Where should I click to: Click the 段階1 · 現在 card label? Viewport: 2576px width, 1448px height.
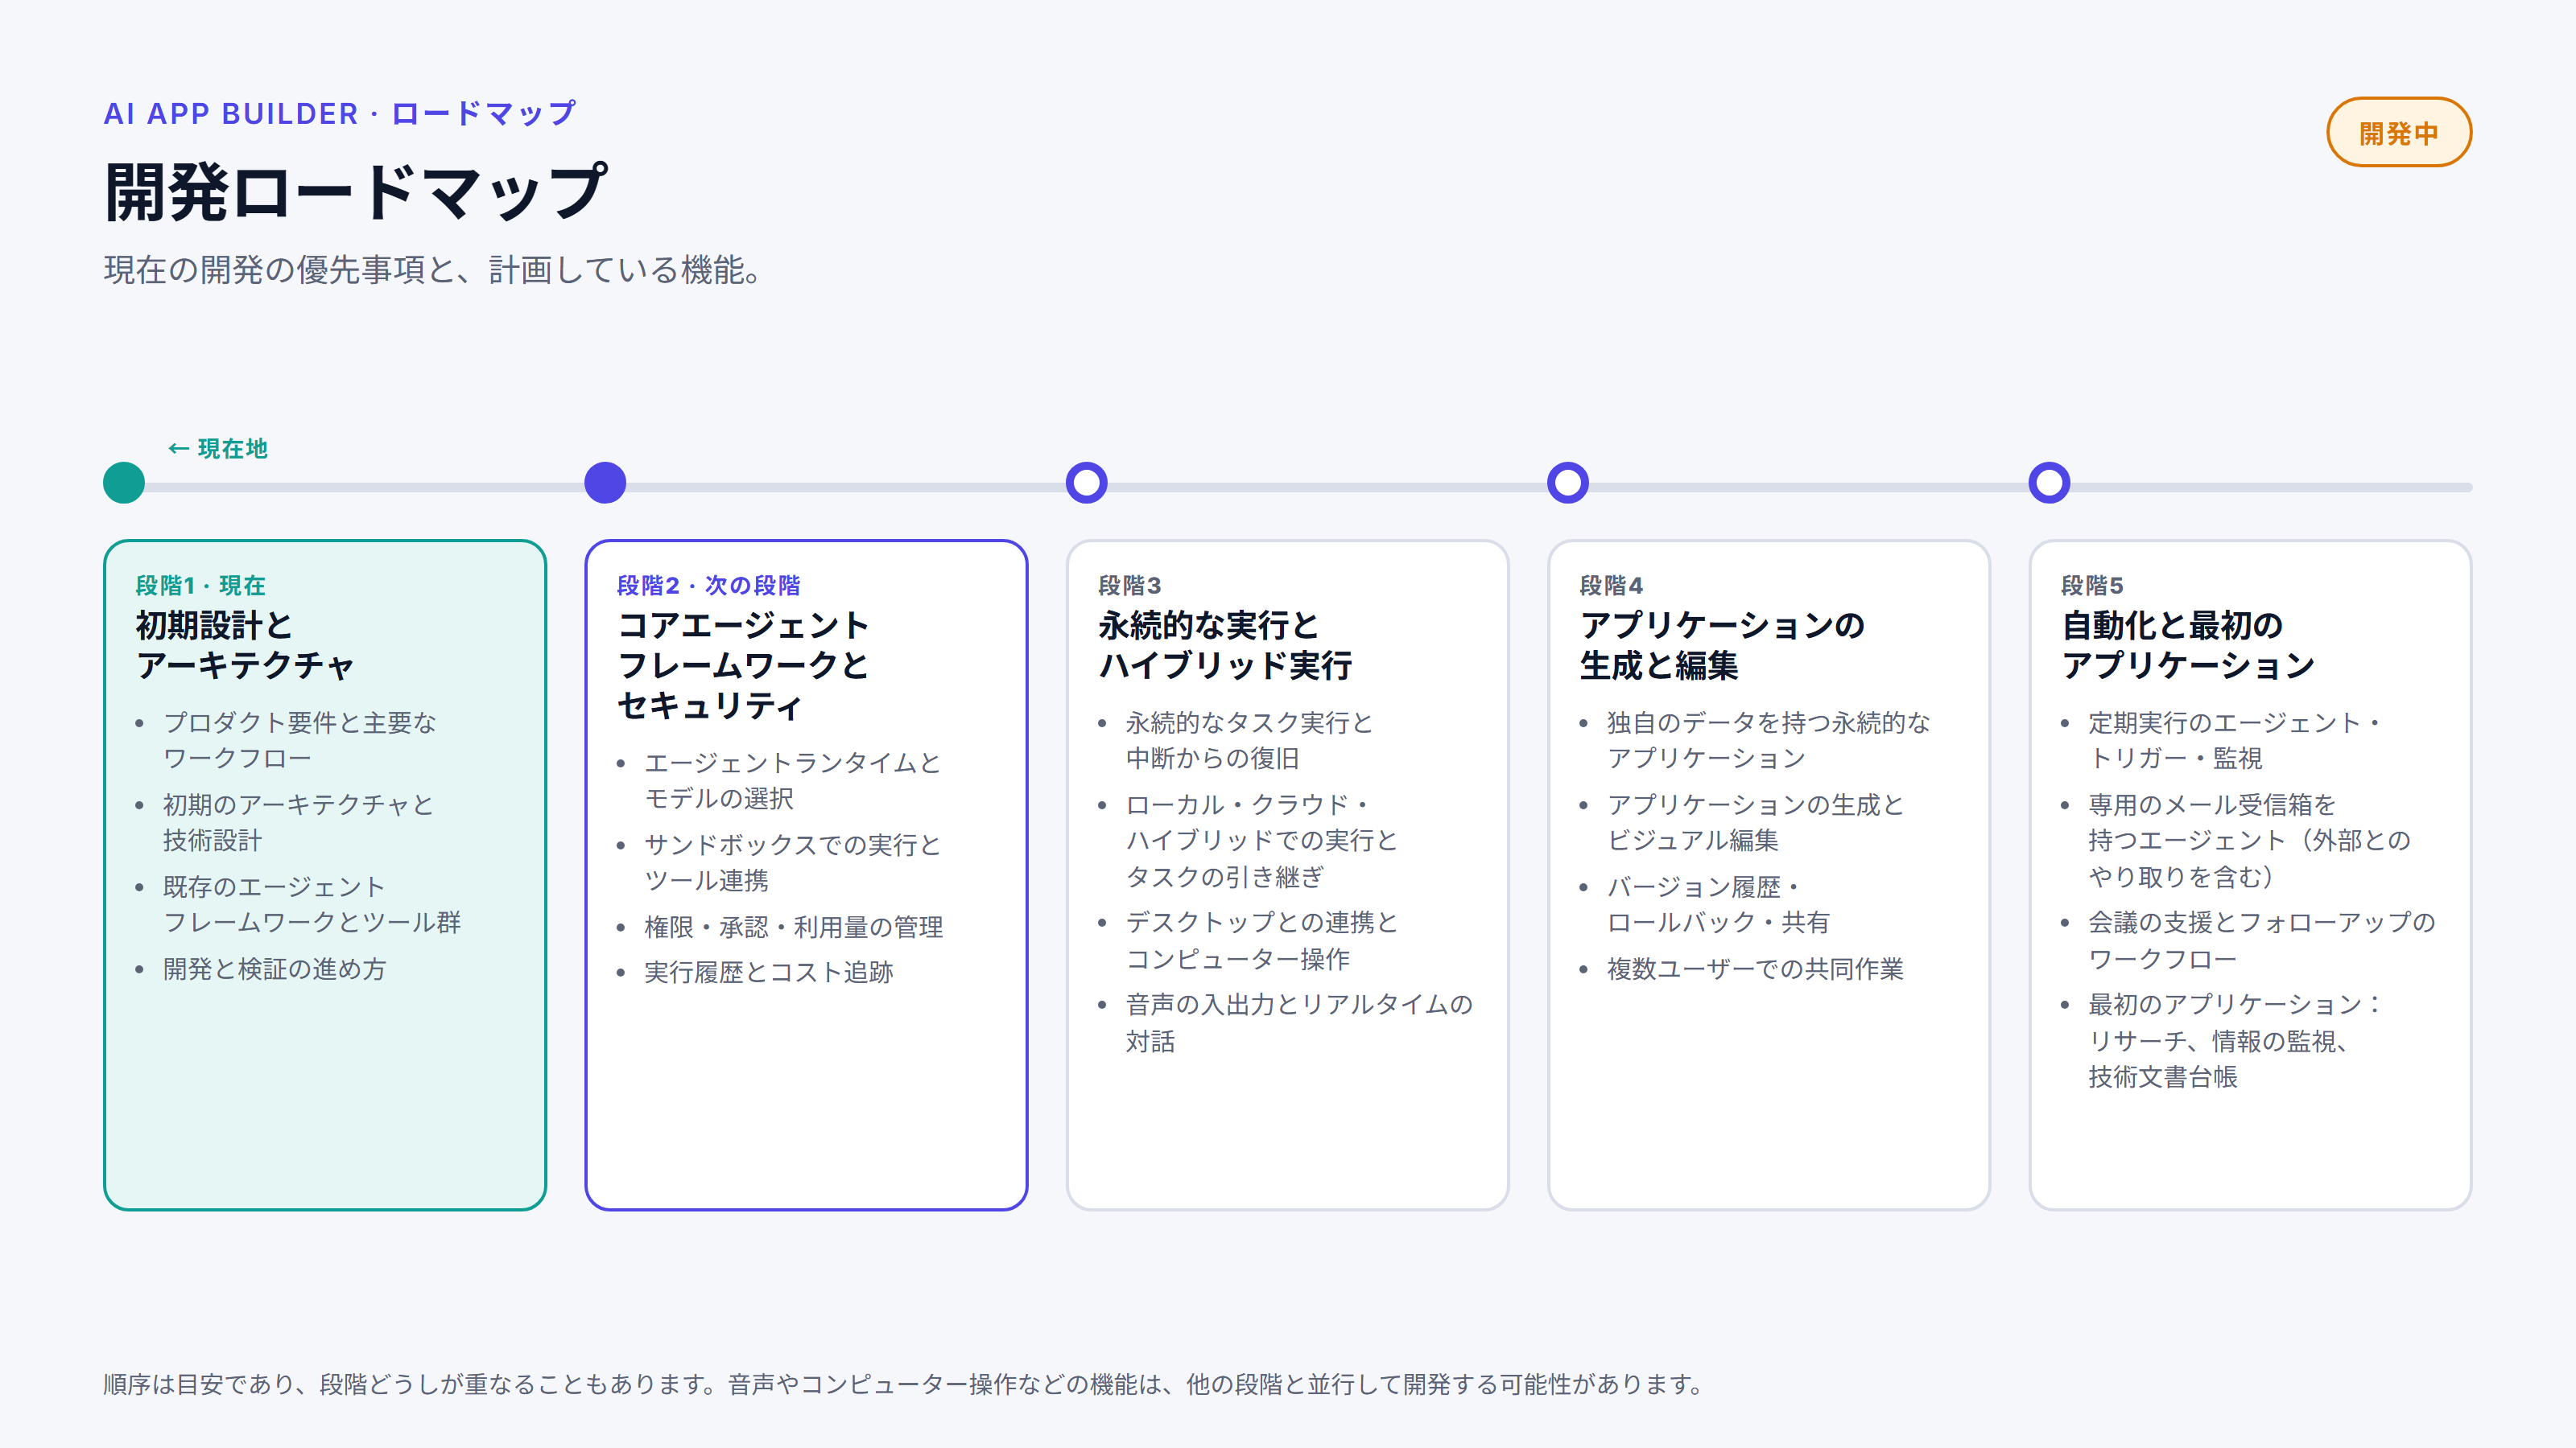click(201, 585)
